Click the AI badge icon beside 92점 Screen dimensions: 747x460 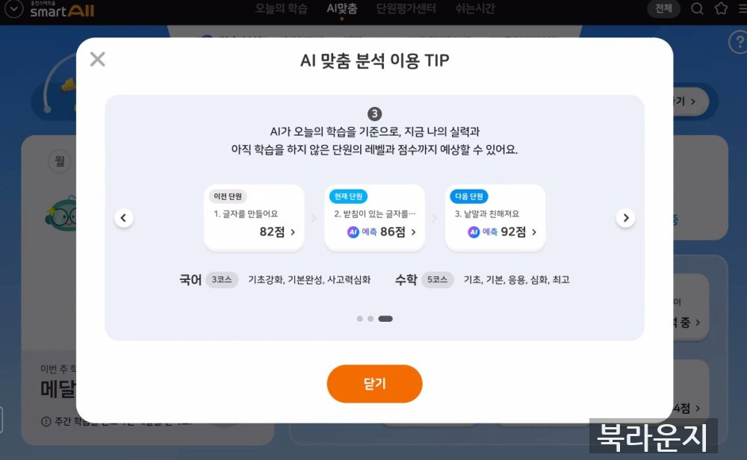coord(474,232)
